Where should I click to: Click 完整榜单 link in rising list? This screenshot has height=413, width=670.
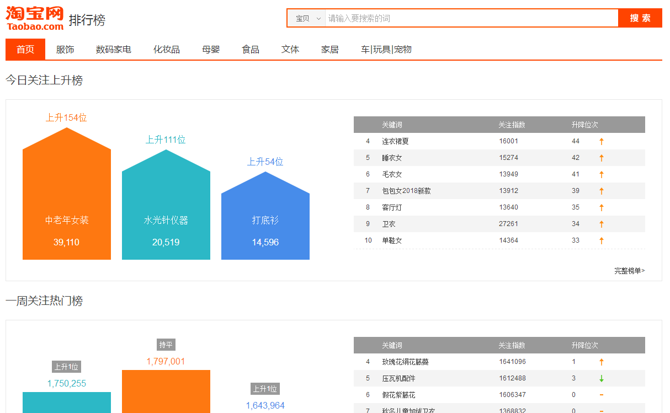click(x=630, y=271)
